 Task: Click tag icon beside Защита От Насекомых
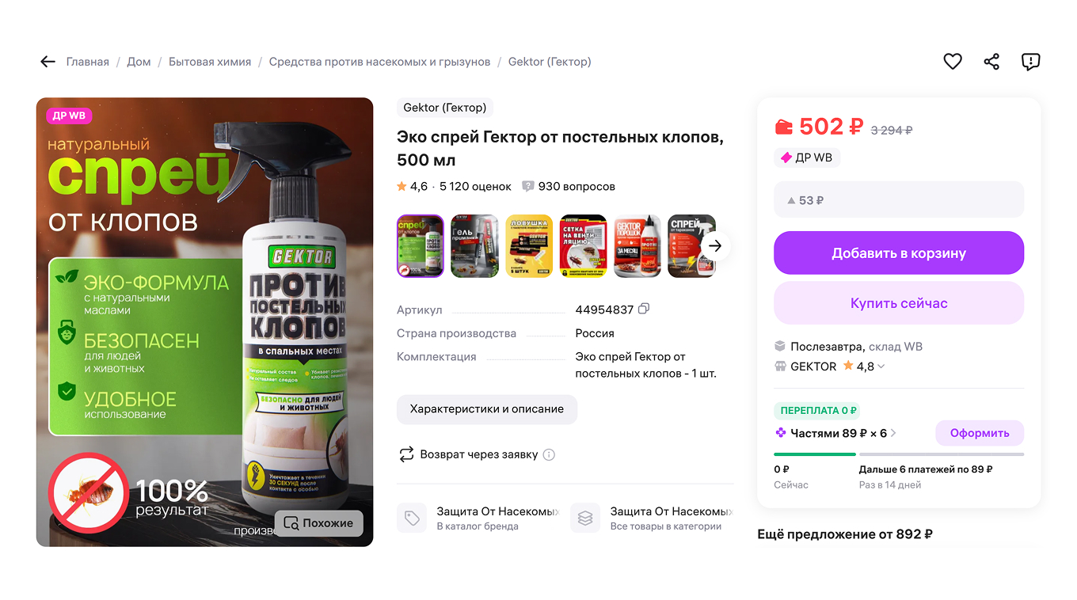pyautogui.click(x=412, y=517)
